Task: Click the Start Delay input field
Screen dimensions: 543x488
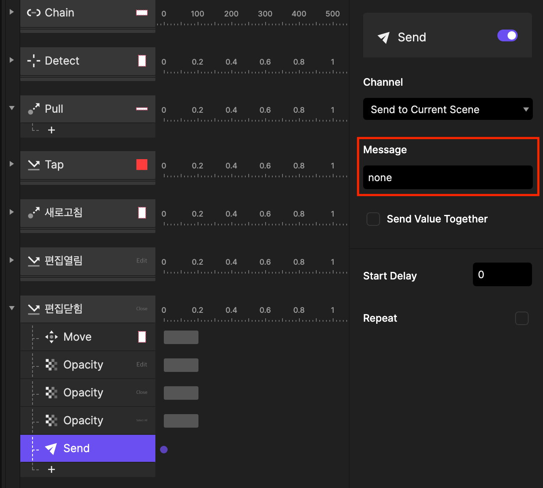Action: [x=502, y=274]
